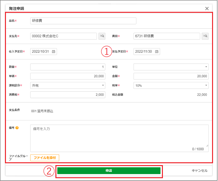Image resolution: width=218 pixels, height=181 pixels.
Task: Click the 金額 input field
Action: 171,76
